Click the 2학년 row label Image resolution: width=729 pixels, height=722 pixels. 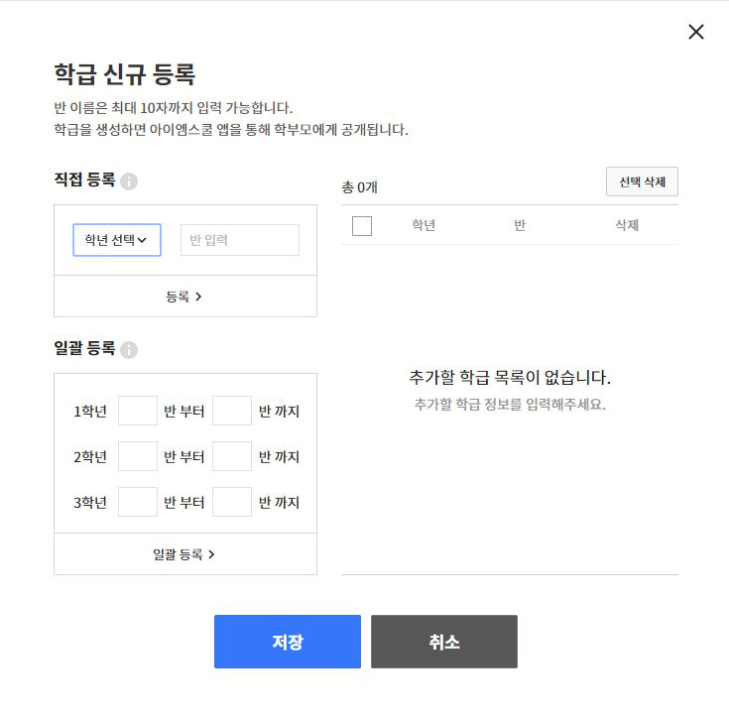[90, 456]
